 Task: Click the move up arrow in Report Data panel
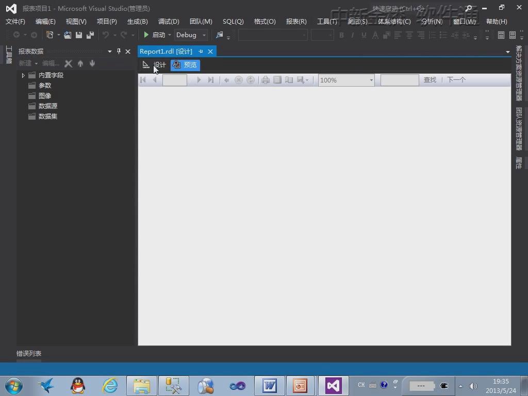point(80,63)
